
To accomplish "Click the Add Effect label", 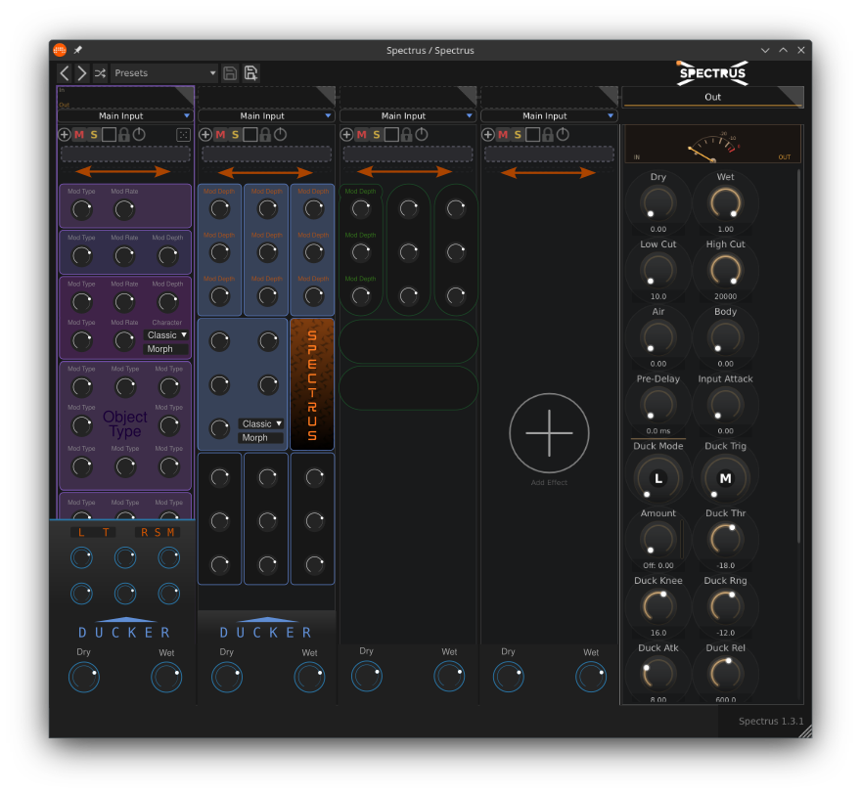I will click(x=549, y=482).
